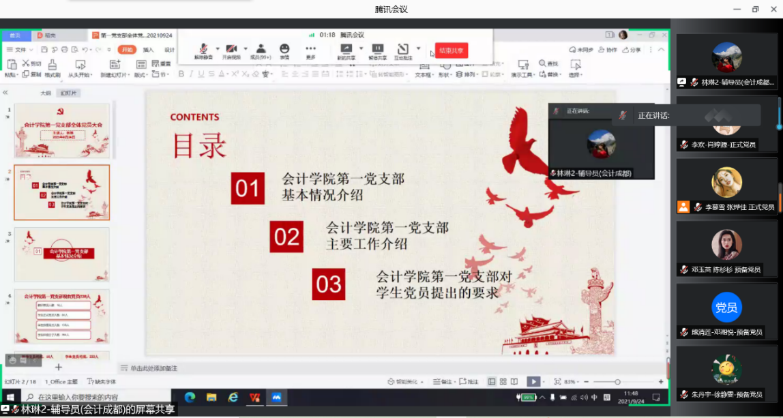Open the Windows Start menu

pyautogui.click(x=10, y=398)
